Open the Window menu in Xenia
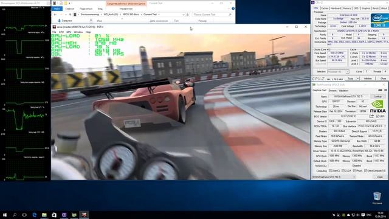 click(78, 32)
